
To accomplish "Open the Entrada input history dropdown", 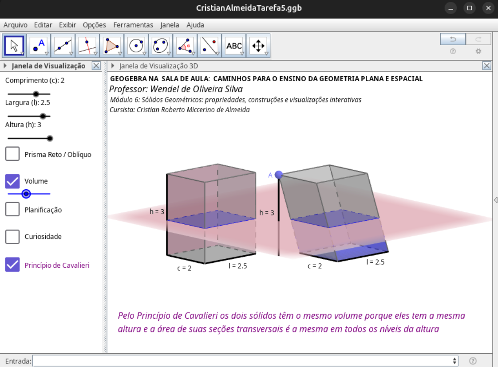I will pyautogui.click(x=455, y=361).
